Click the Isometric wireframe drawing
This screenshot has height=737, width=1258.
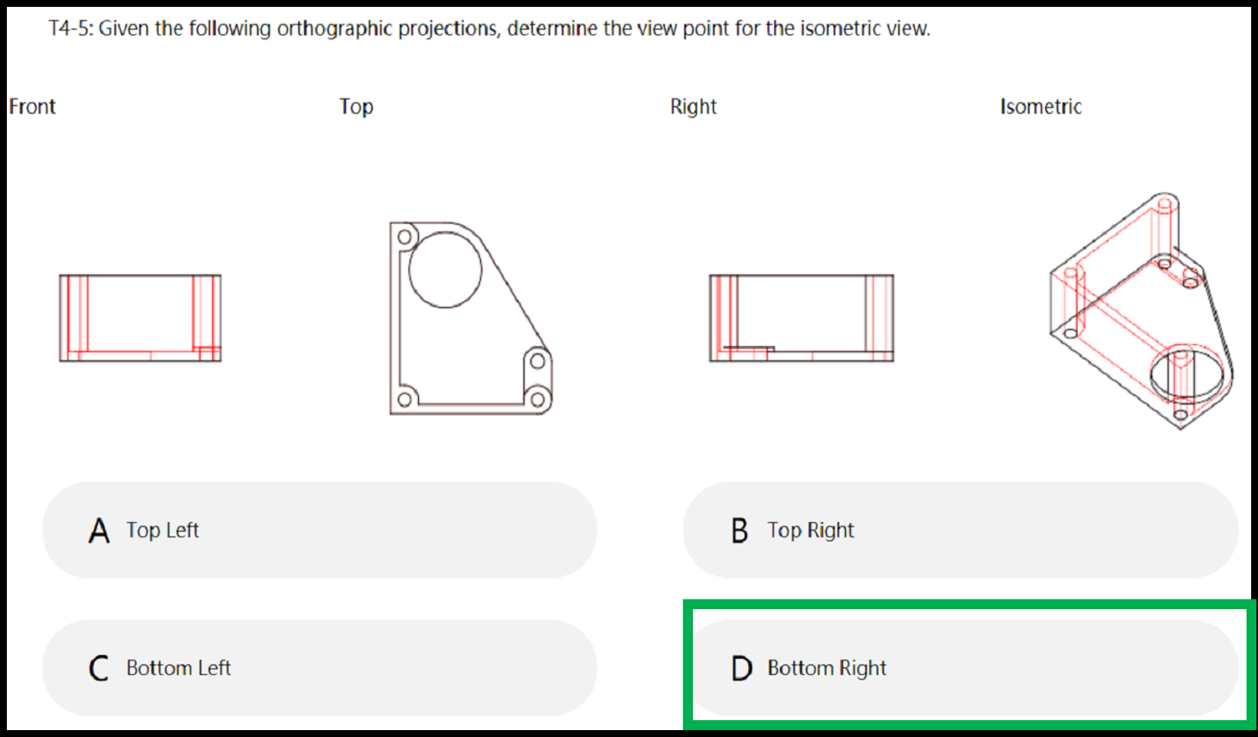pos(1141,311)
